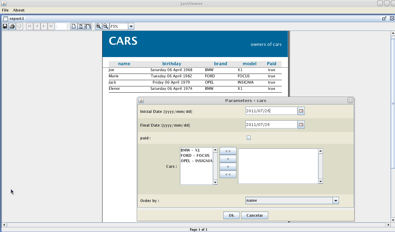
Task: Select FORD - FOCUS in Cars list
Action: [195, 156]
